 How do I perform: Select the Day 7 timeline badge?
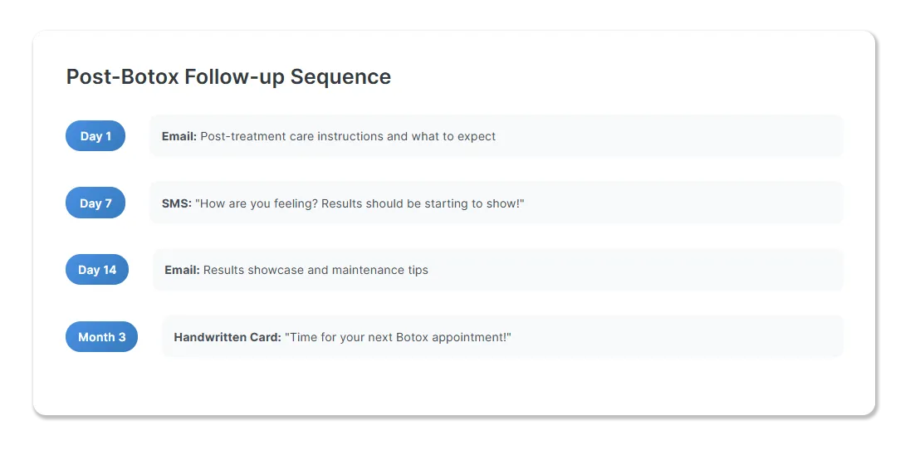pos(95,203)
